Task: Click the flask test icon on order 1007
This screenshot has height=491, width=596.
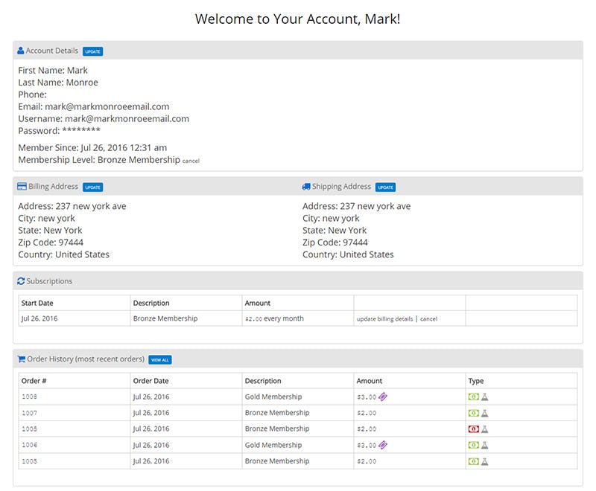Action: 485,413
